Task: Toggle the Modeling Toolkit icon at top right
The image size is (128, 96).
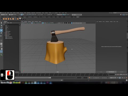Action: click(121, 15)
